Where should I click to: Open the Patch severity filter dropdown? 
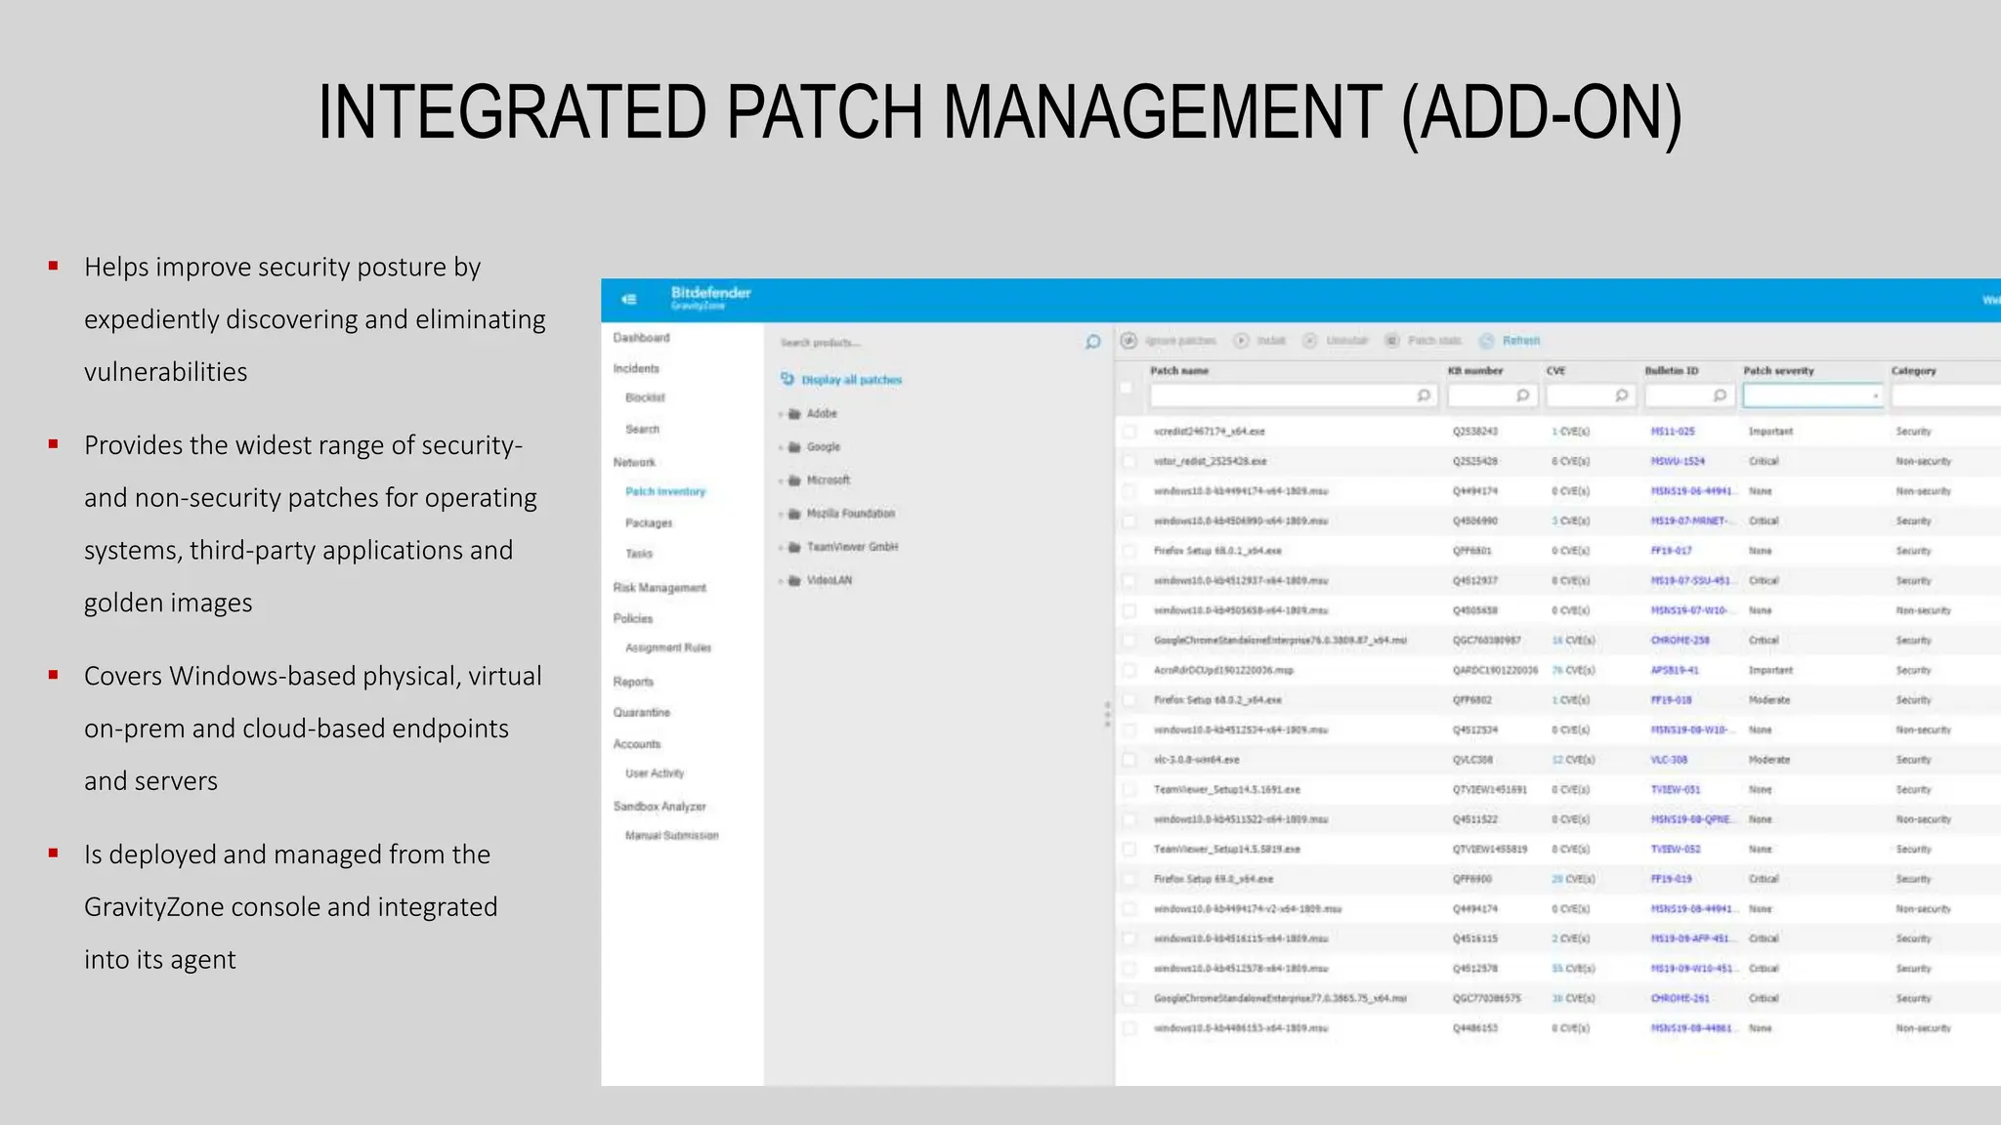point(1813,396)
